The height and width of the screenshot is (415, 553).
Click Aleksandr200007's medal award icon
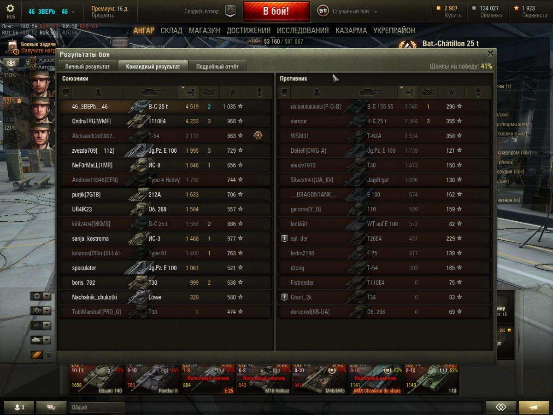pos(258,136)
